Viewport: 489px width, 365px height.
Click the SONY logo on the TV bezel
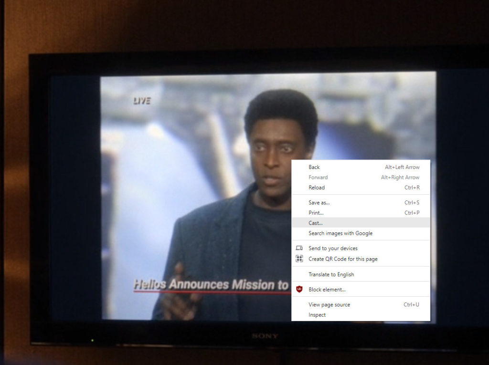coord(265,336)
